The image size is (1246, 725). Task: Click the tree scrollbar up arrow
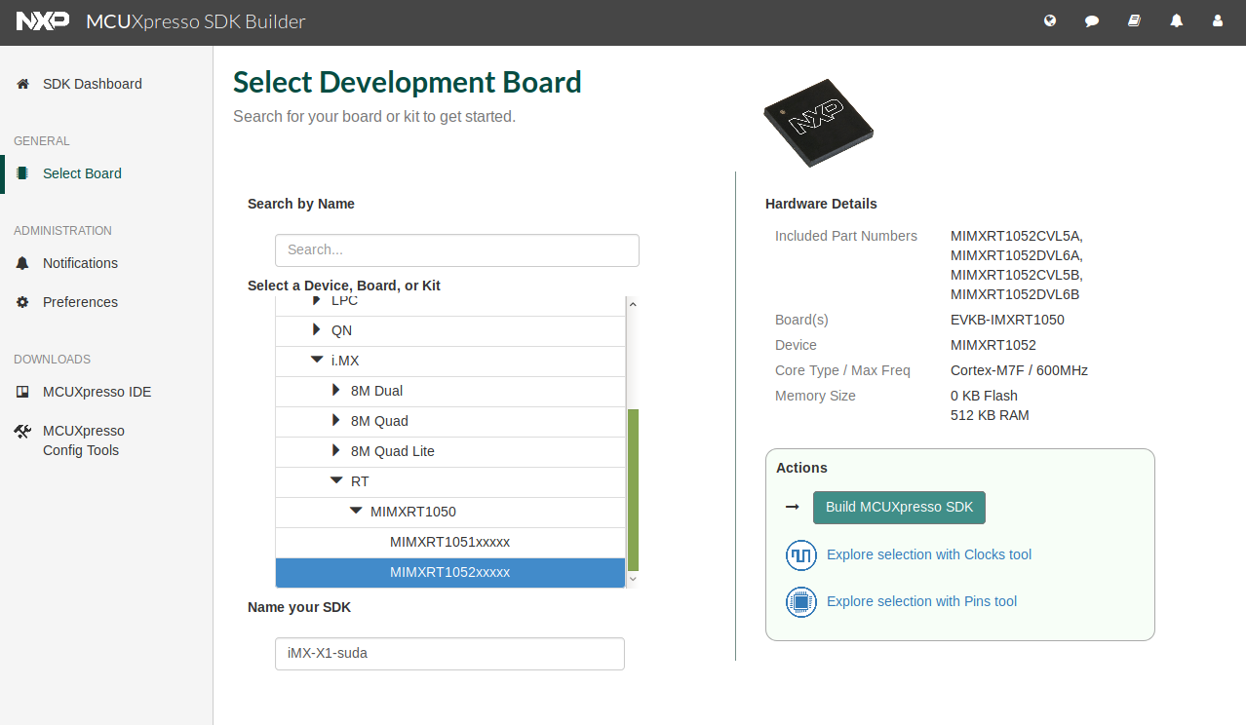pyautogui.click(x=633, y=304)
